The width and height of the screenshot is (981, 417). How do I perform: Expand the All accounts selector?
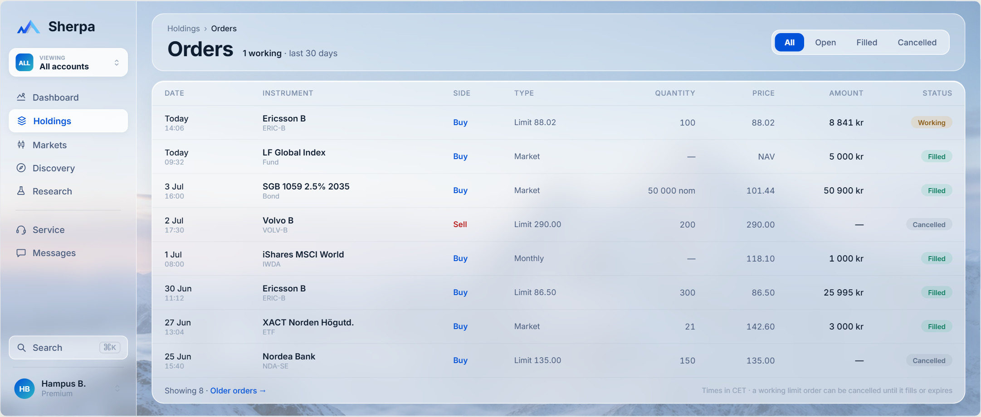tap(68, 63)
